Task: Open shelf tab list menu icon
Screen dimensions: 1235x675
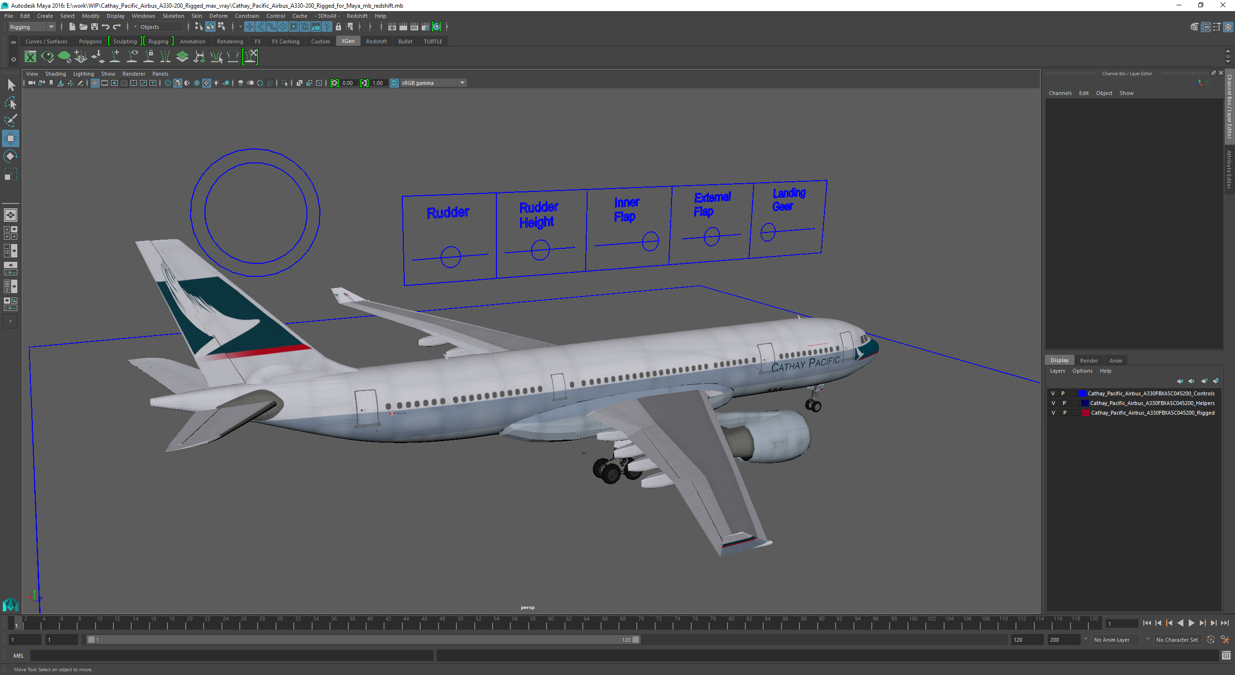Action: [x=14, y=42]
